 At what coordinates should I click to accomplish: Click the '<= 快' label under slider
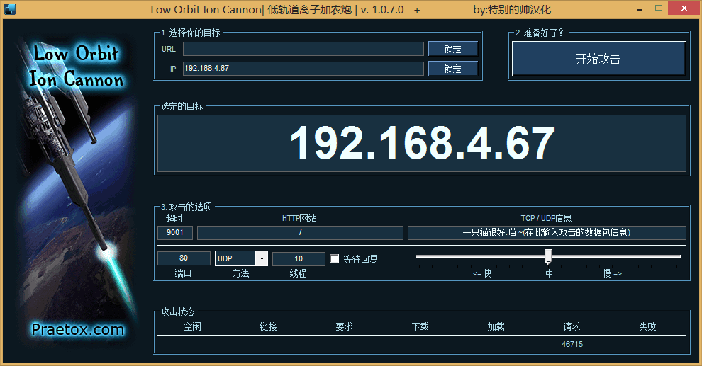[x=482, y=273]
